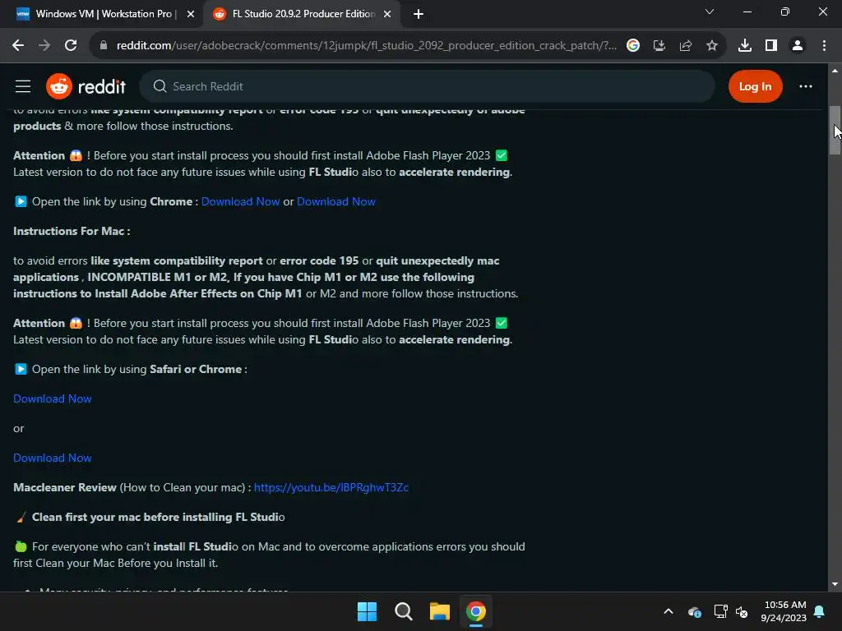
Task: Click the browser forward arrow
Action: [44, 46]
